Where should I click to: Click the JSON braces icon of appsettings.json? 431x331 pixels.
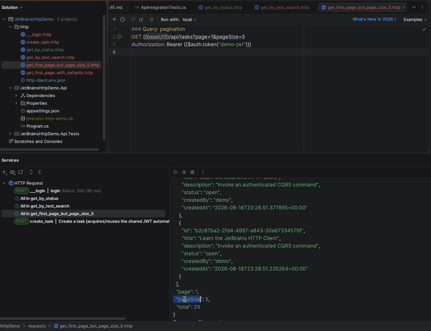(x=23, y=111)
